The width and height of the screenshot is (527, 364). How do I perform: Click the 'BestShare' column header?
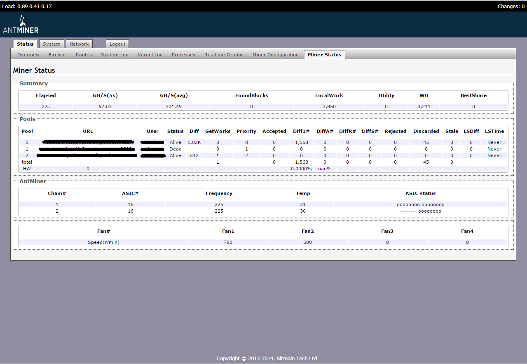(474, 95)
